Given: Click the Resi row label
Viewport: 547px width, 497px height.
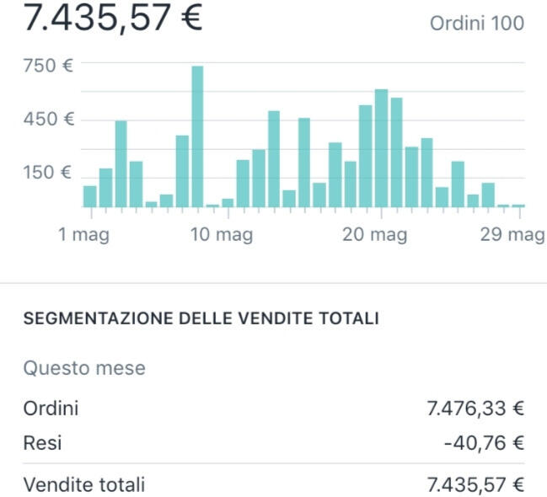Looking at the screenshot, I should pos(42,443).
